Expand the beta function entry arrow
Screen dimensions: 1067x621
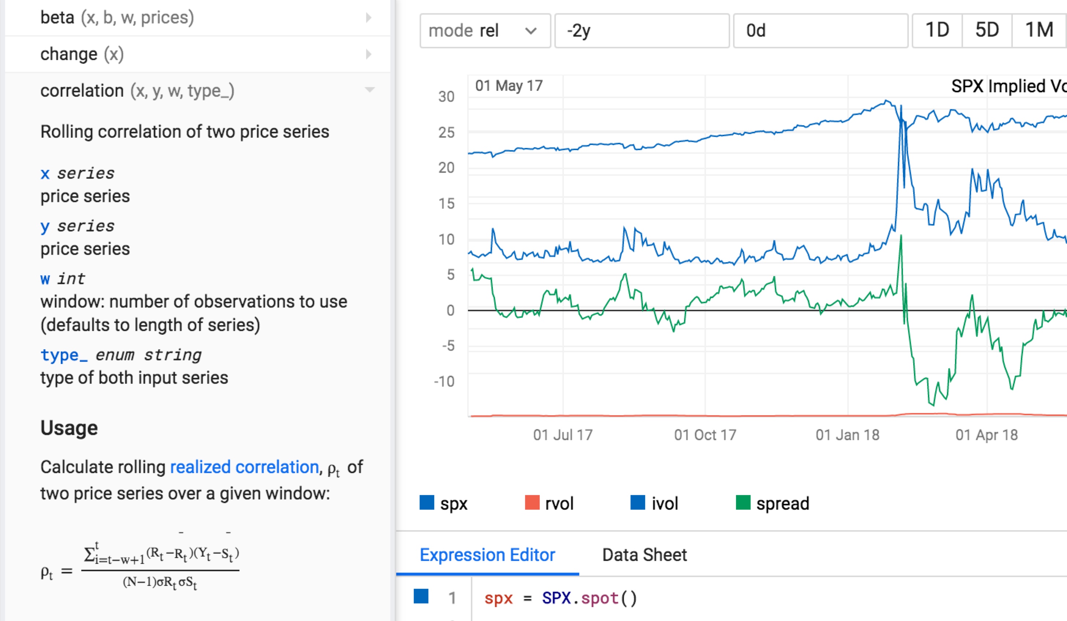click(368, 18)
